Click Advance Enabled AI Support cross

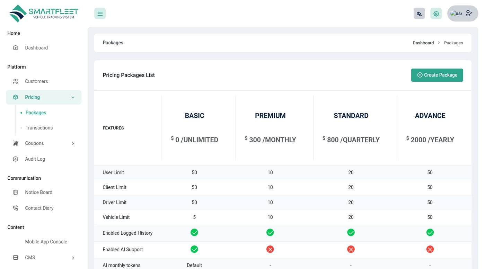point(430,249)
